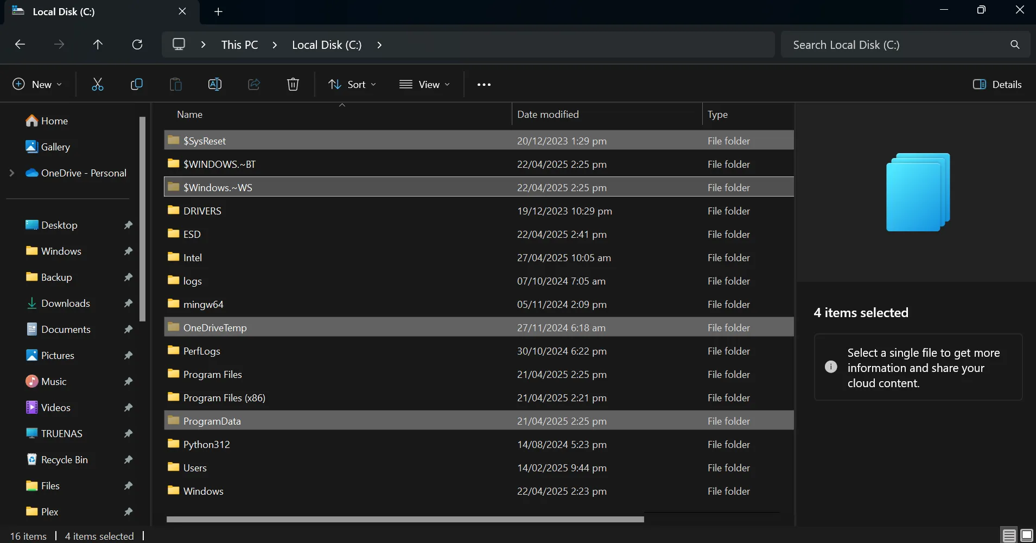Go back using the back arrow
This screenshot has width=1036, height=543.
tap(20, 44)
